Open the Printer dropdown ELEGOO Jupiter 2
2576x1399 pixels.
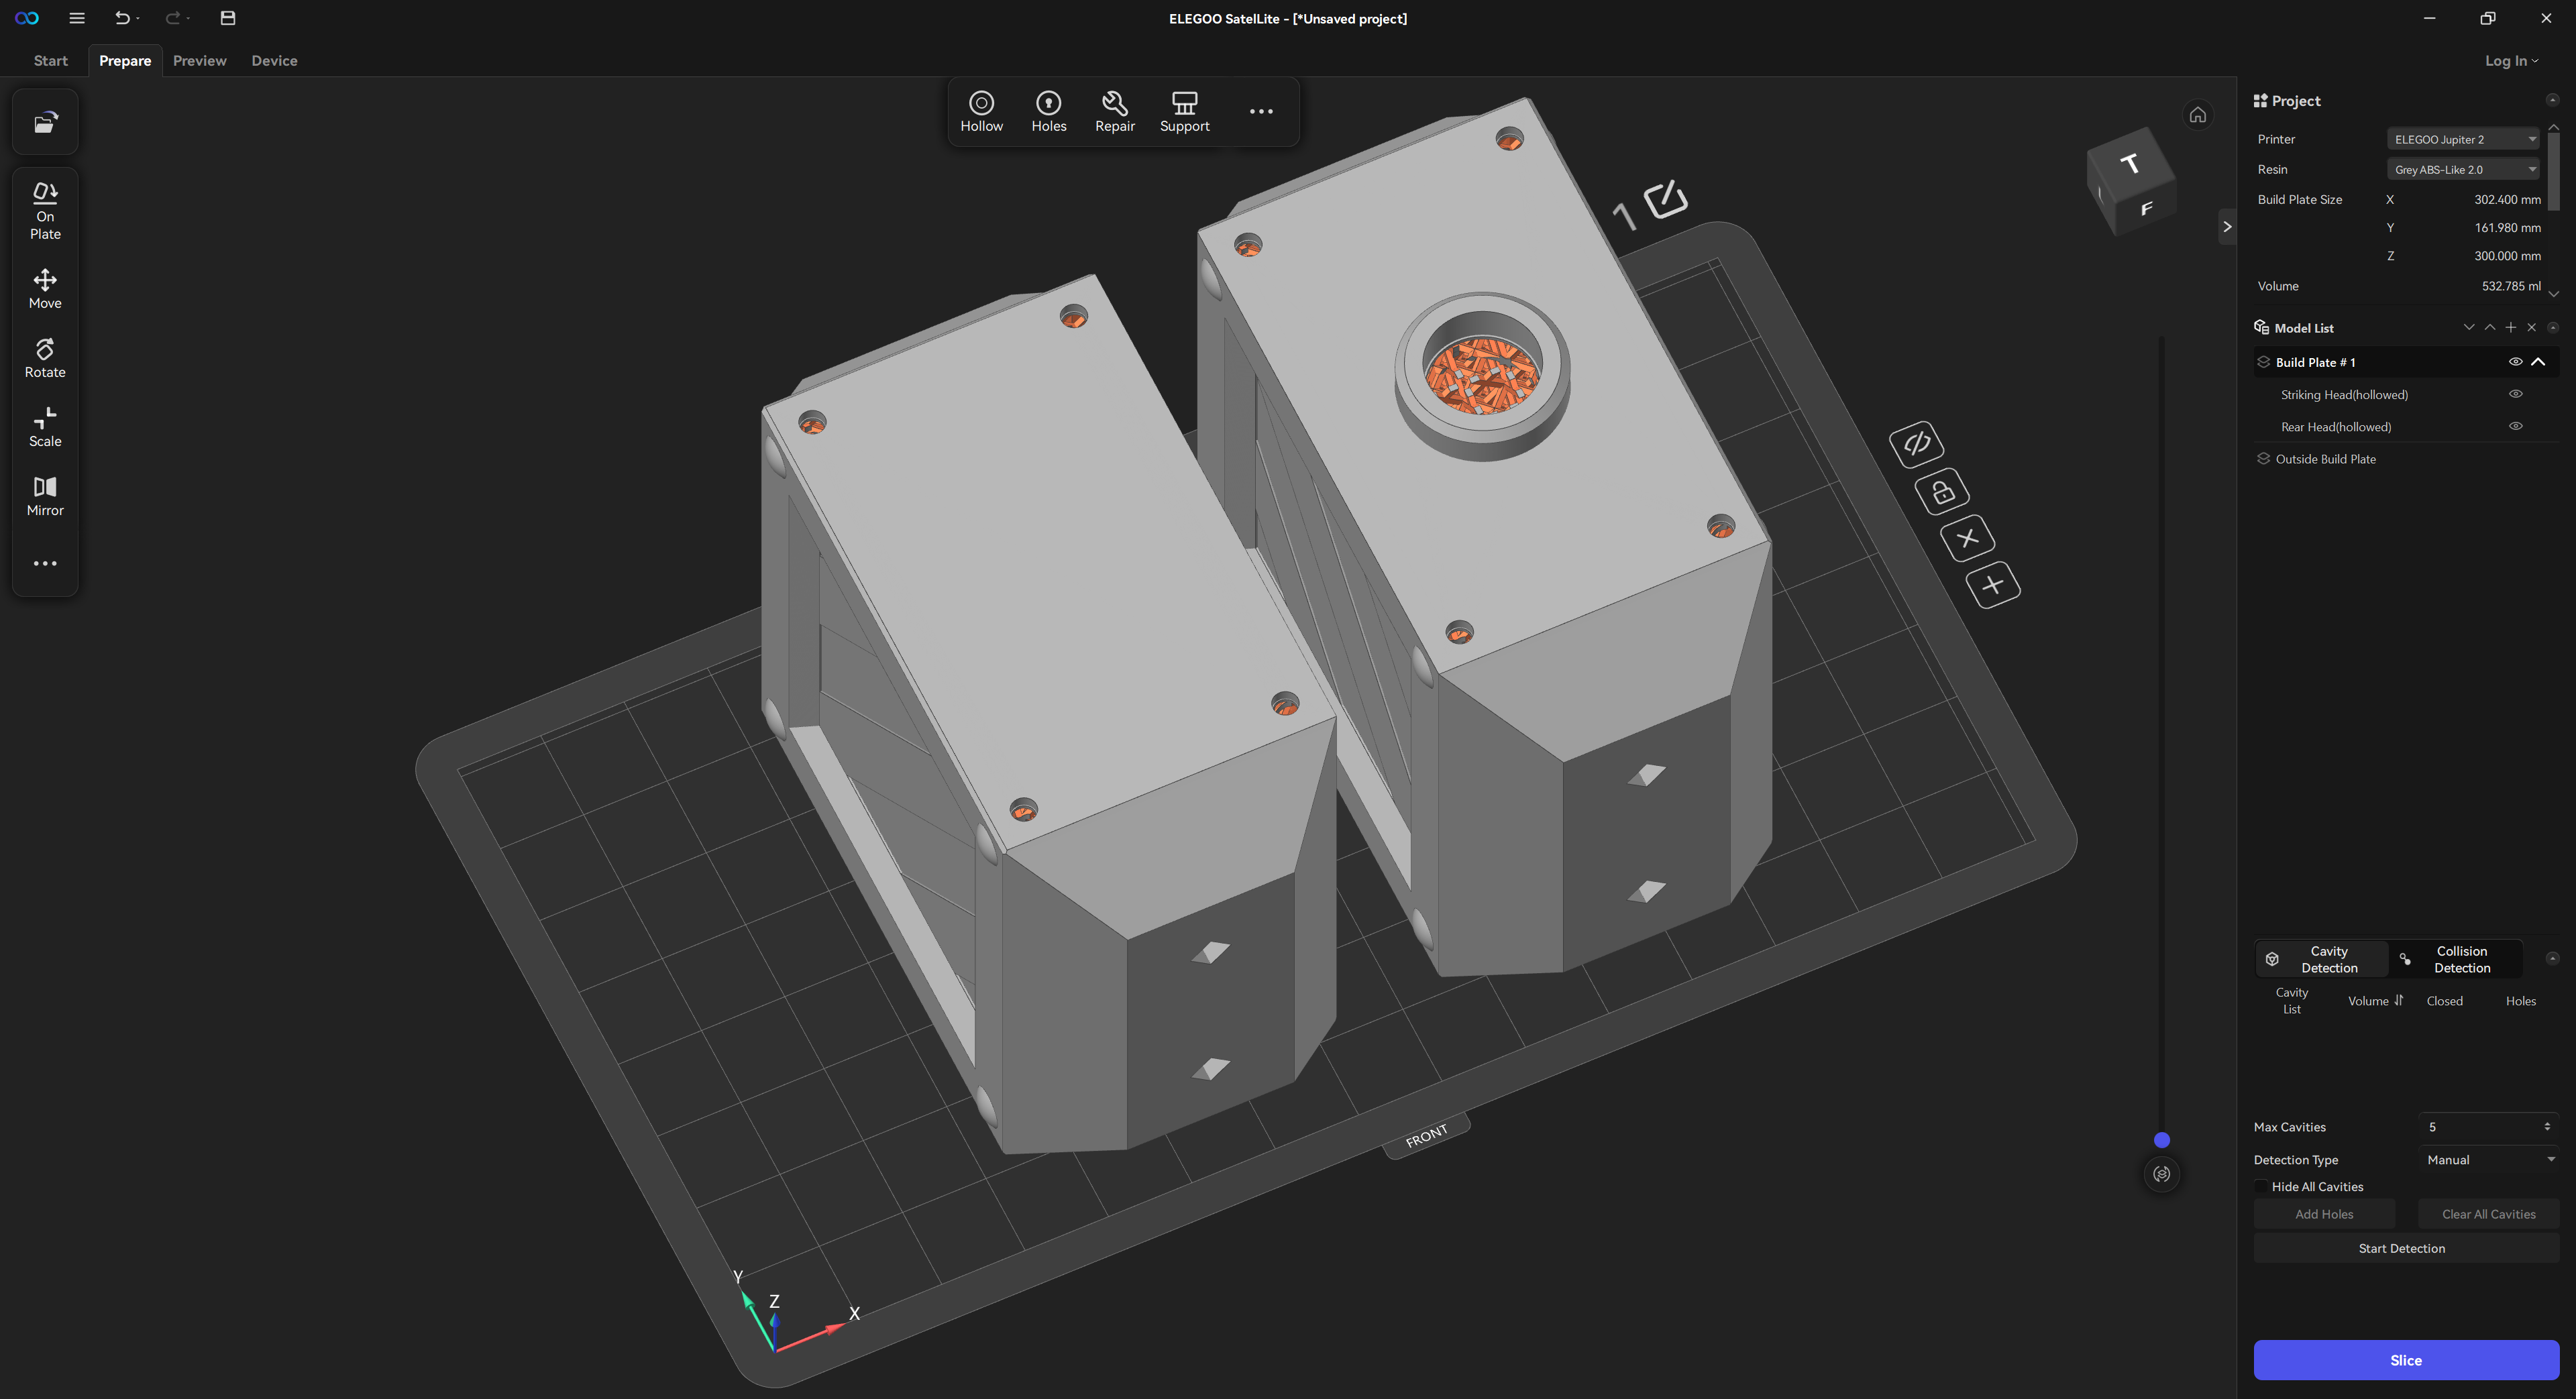click(x=2463, y=139)
